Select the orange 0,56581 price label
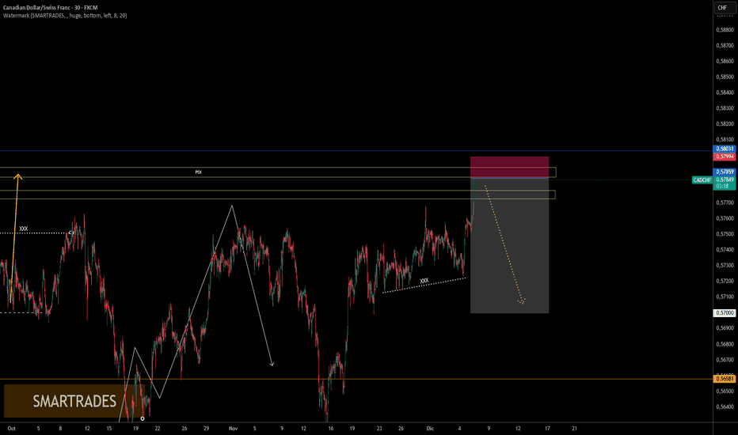Viewport: 738px width, 435px height. point(725,379)
